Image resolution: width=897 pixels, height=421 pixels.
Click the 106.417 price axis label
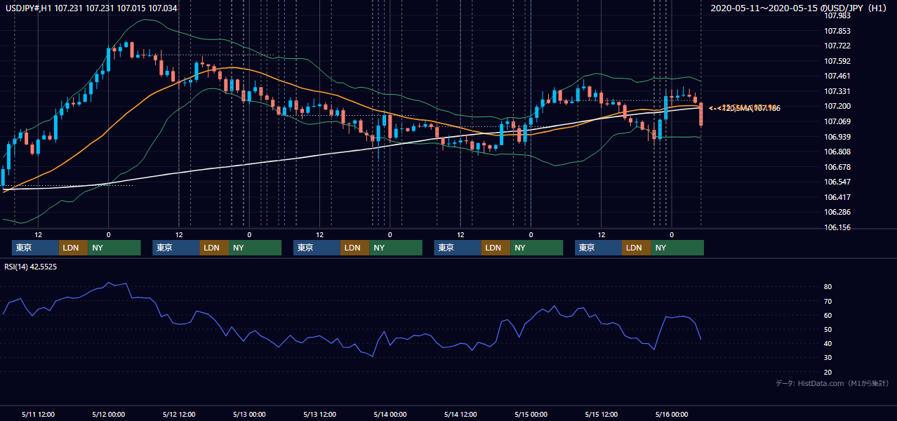(836, 197)
